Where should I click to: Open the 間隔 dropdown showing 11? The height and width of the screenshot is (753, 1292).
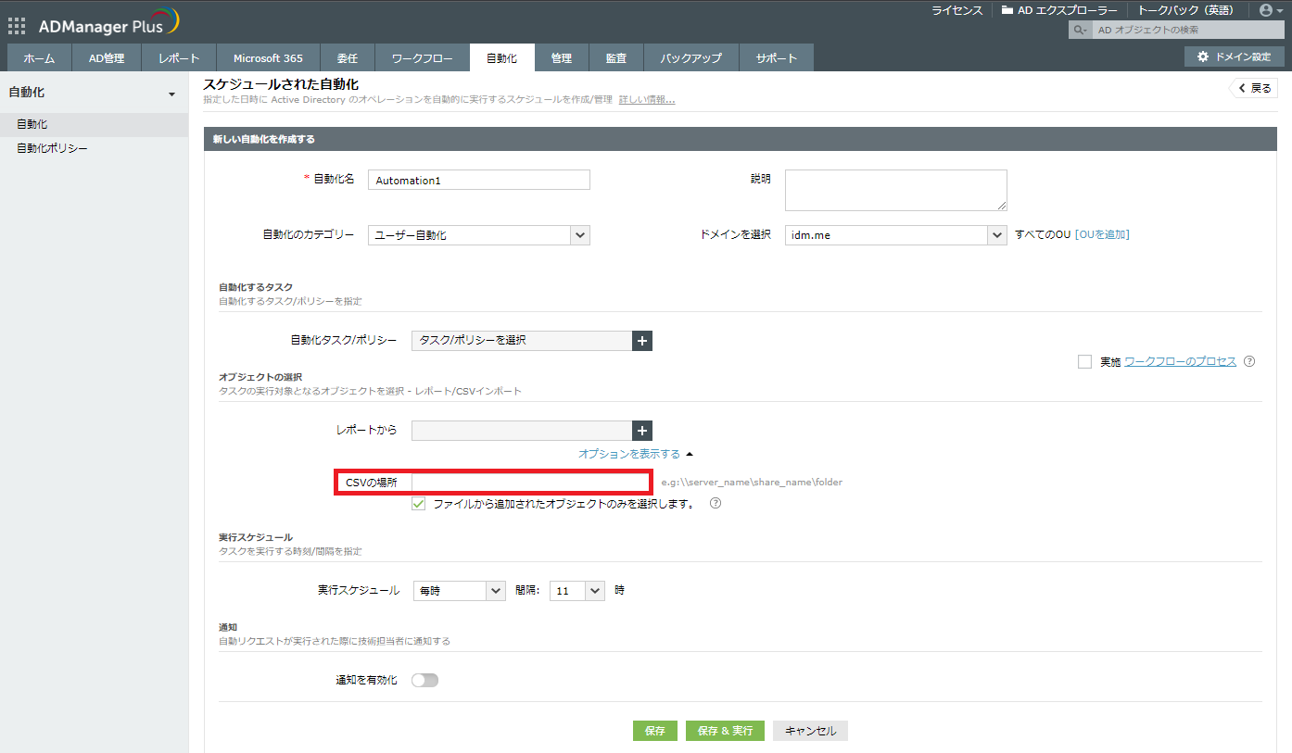point(576,590)
